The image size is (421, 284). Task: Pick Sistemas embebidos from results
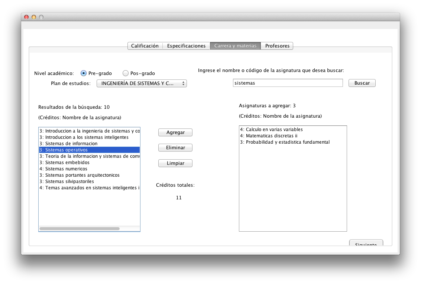click(x=90, y=163)
